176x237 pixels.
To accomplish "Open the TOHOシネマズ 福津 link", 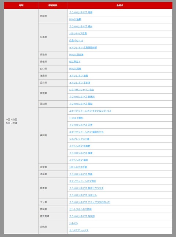I will (x=81, y=153).
